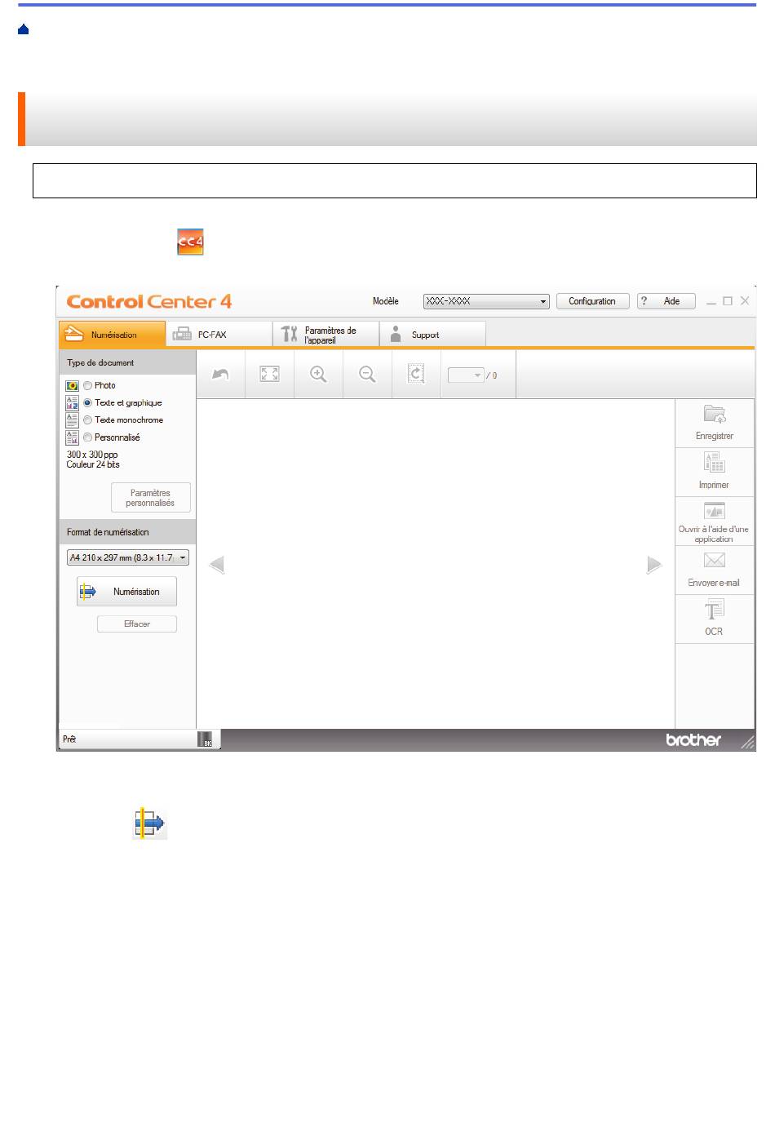Viewport: 775px width, 1132px height.
Task: Switch to the PC-FAX tab
Action: 219,334
